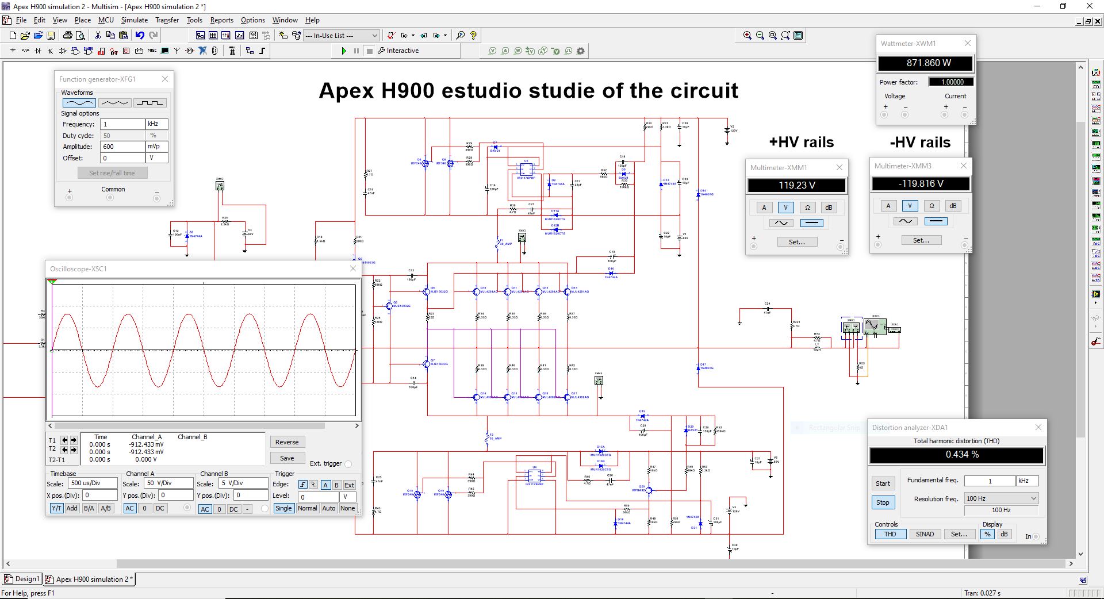1104x599 pixels.
Task: Click the function generator Frequency field
Action: (122, 124)
